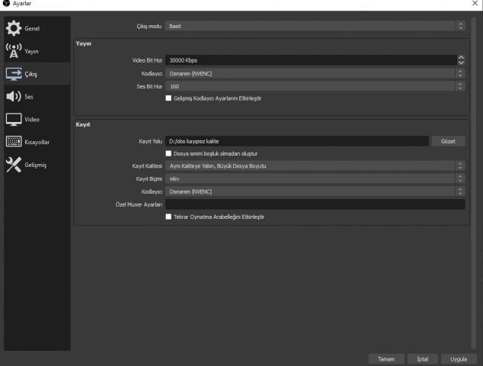
Task: Click the Kayıt Yolu path field
Action: click(x=296, y=141)
